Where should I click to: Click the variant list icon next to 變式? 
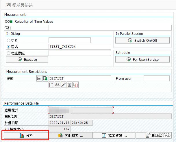[39, 78]
